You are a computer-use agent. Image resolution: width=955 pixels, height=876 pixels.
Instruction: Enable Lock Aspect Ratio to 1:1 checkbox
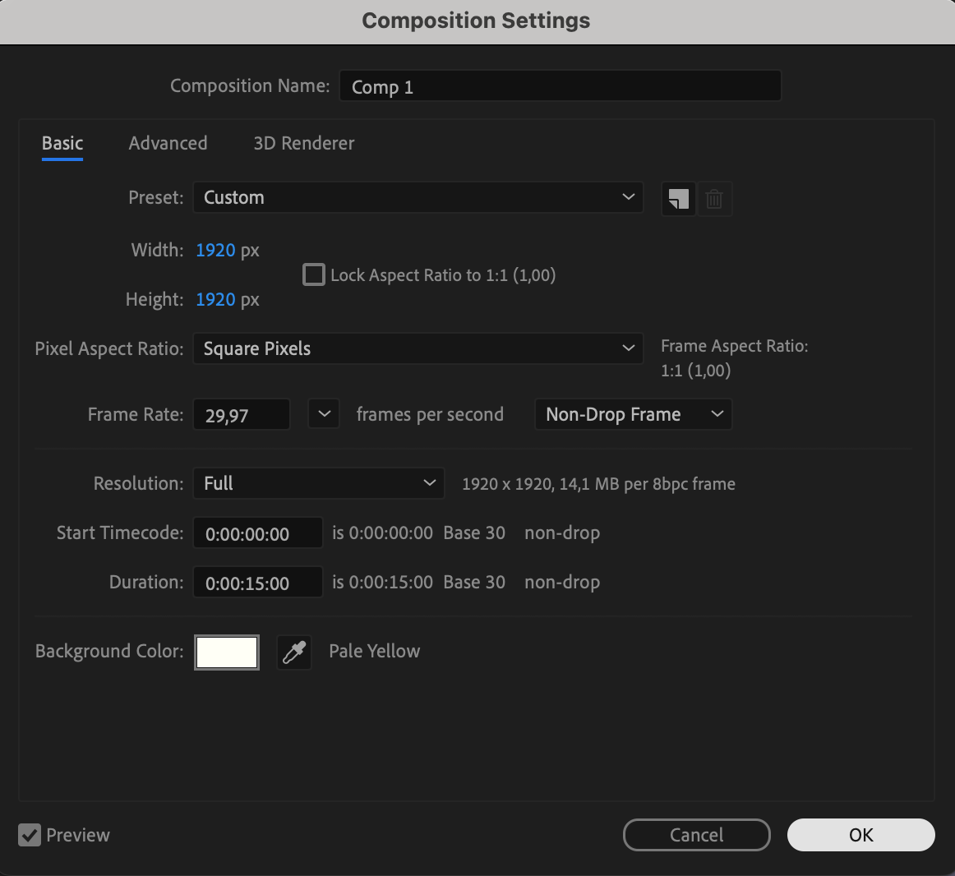tap(314, 274)
